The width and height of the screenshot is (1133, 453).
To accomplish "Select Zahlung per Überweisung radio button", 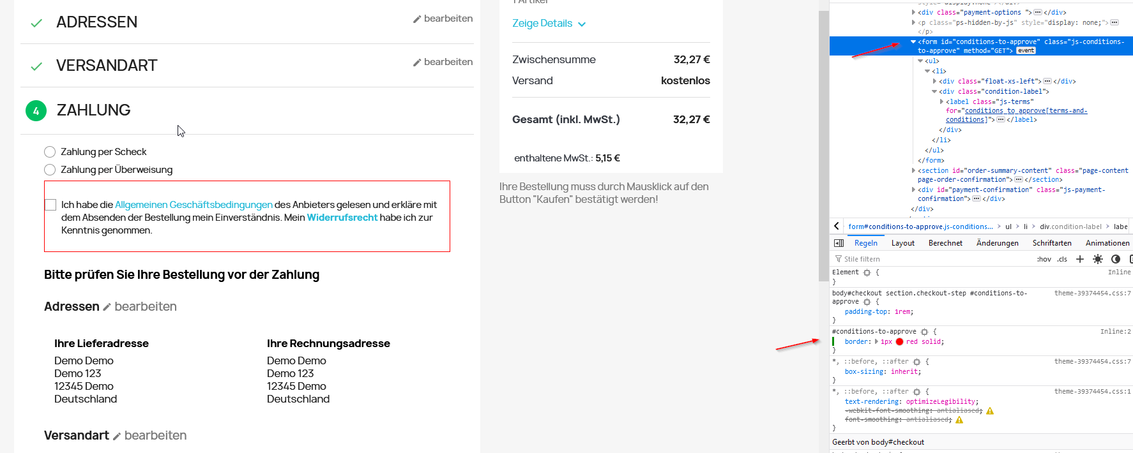I will (x=50, y=170).
